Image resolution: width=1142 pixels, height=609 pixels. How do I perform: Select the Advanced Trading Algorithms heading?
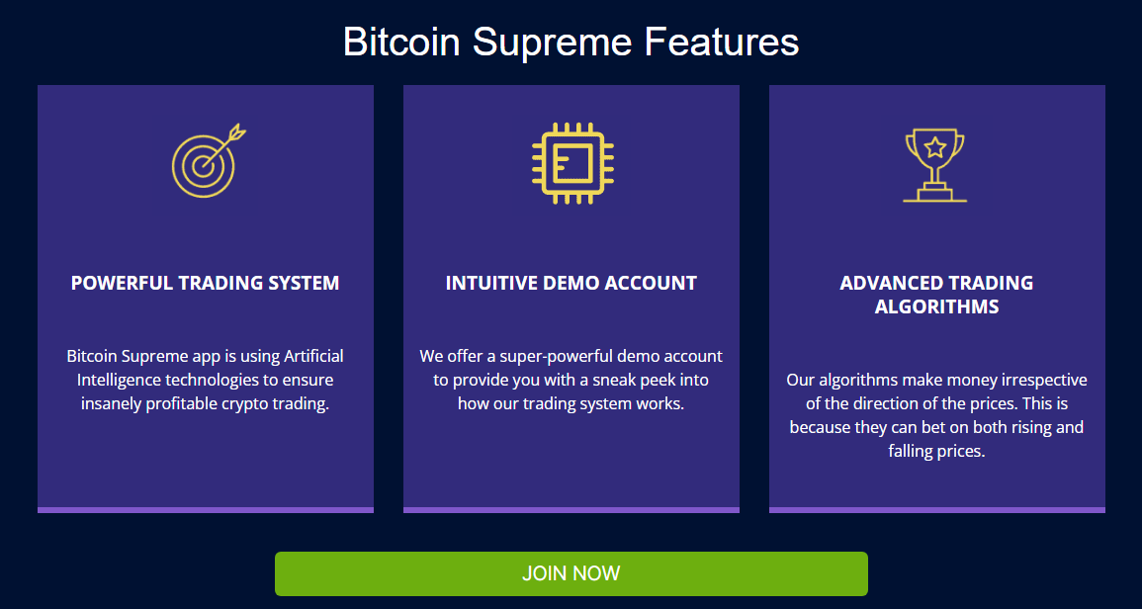(936, 295)
